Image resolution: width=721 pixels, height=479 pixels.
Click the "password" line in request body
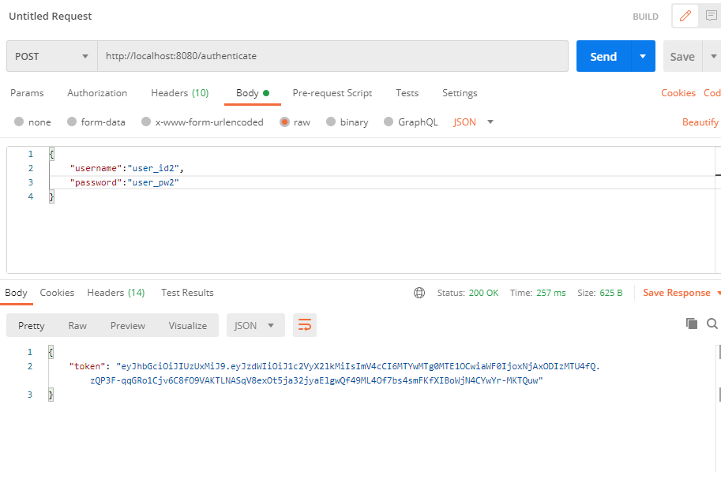click(124, 182)
